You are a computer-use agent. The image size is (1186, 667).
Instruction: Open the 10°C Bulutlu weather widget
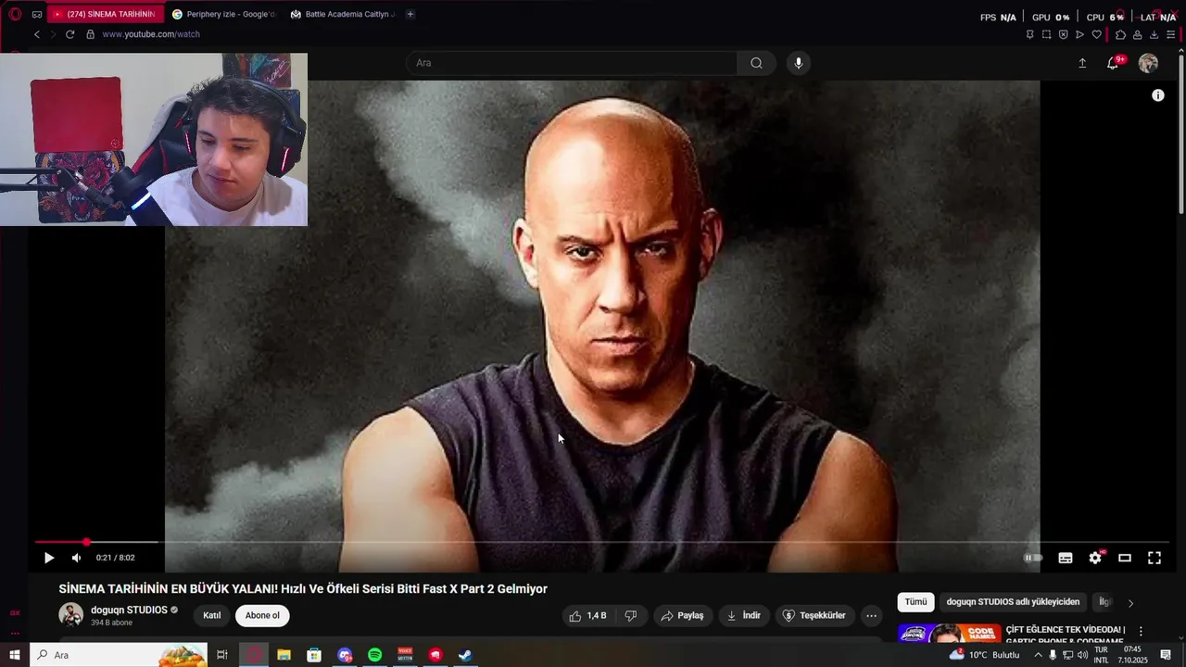point(984,655)
